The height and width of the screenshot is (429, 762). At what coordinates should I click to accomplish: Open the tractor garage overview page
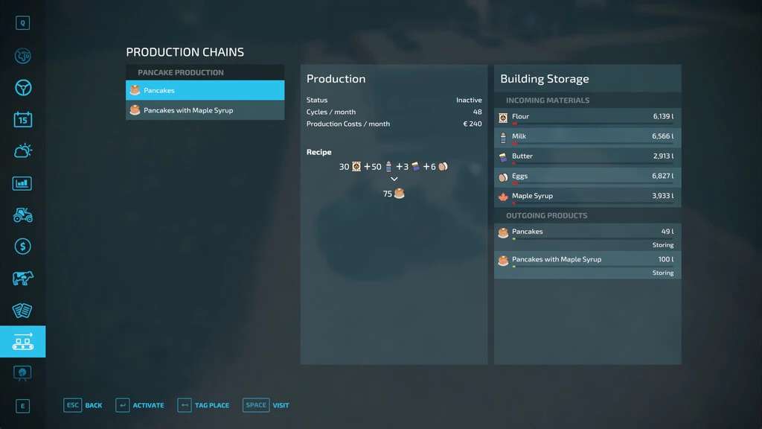22,214
